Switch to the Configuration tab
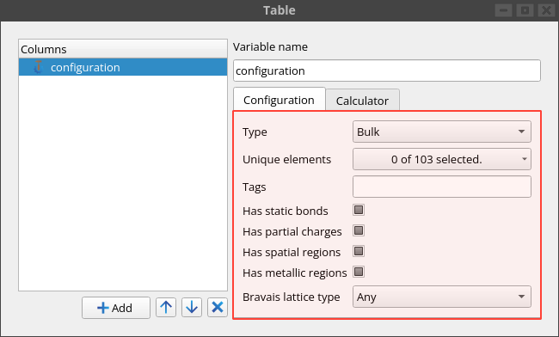Screen dimensions: 559x337 (x=279, y=100)
